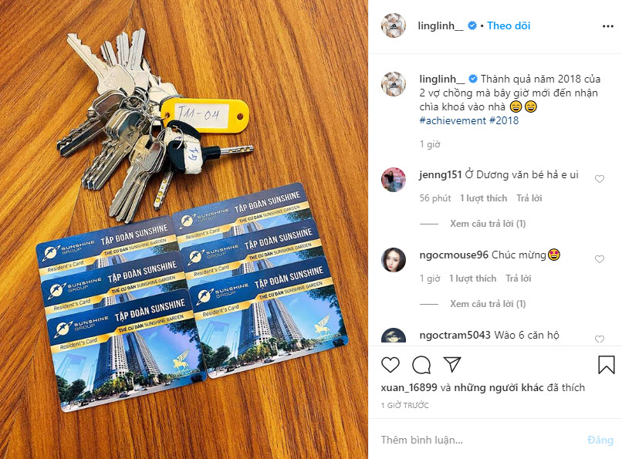Open the three-dot more options menu
Image resolution: width=622 pixels, height=459 pixels.
607,26
